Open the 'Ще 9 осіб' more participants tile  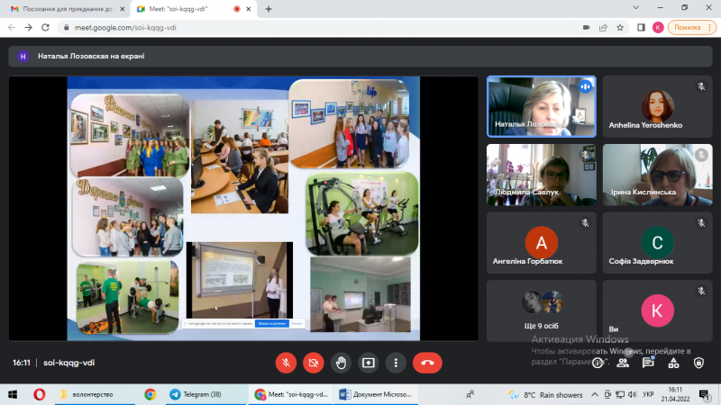(x=542, y=310)
